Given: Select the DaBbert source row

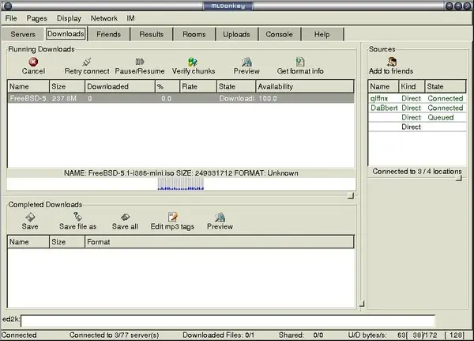Looking at the screenshot, I should (x=383, y=108).
